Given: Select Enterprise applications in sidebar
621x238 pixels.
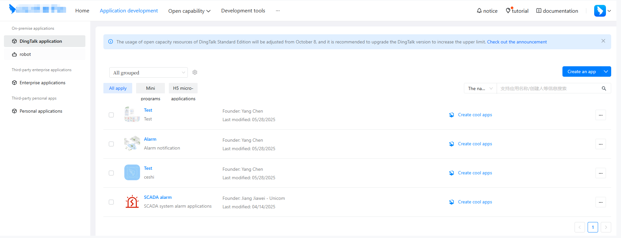Looking at the screenshot, I should pos(42,83).
